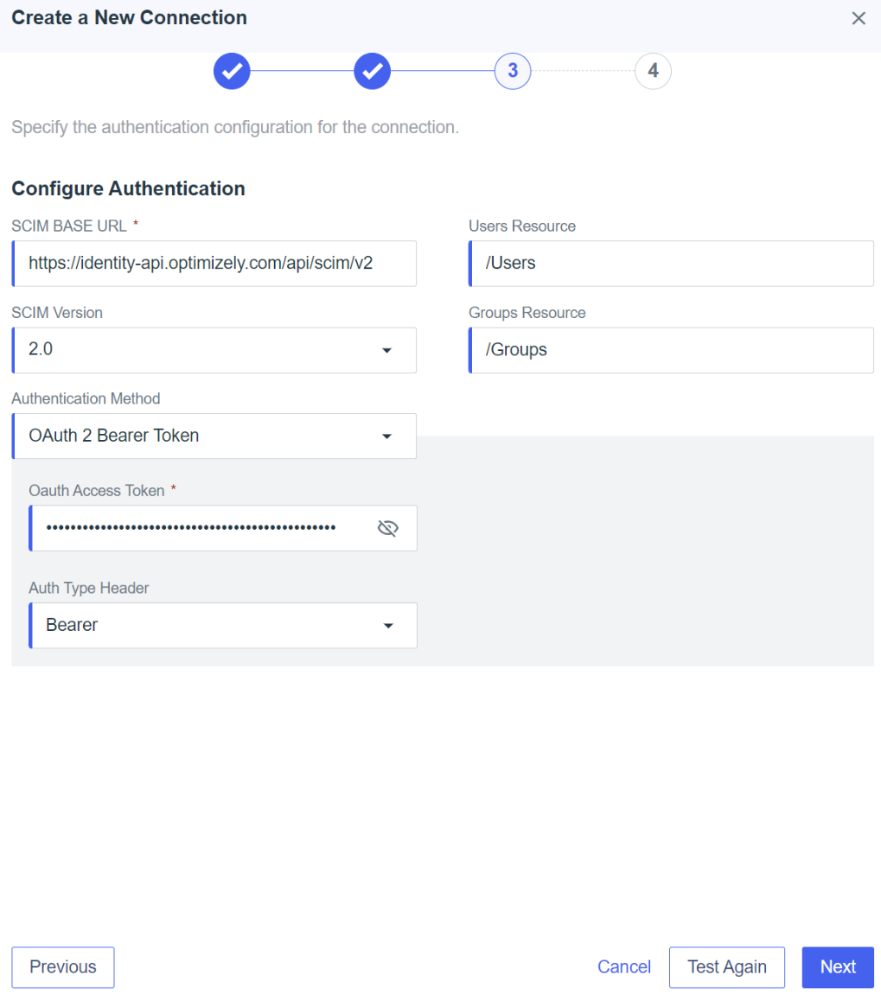Image resolution: width=881 pixels, height=994 pixels.
Task: Open the SCIM Version dropdown arrow
Action: (387, 351)
